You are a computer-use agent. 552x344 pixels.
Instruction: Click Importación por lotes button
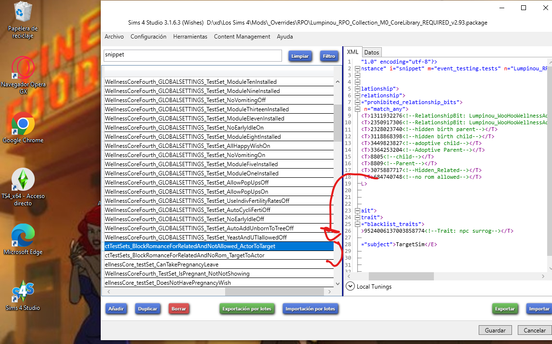pyautogui.click(x=310, y=309)
